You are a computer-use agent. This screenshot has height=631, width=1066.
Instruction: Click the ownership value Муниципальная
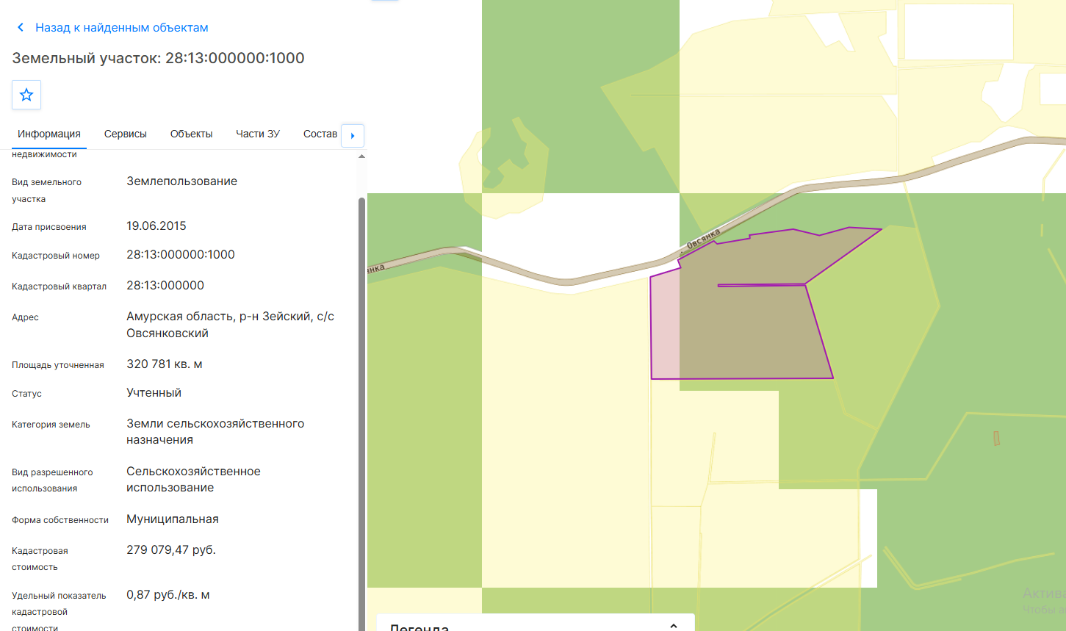pyautogui.click(x=173, y=519)
